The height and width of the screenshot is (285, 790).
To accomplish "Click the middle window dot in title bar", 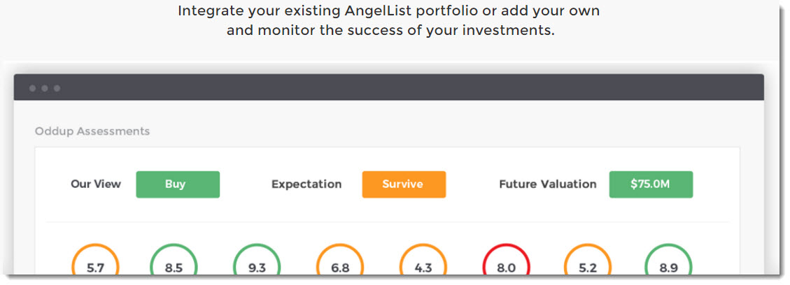I will 45,89.
